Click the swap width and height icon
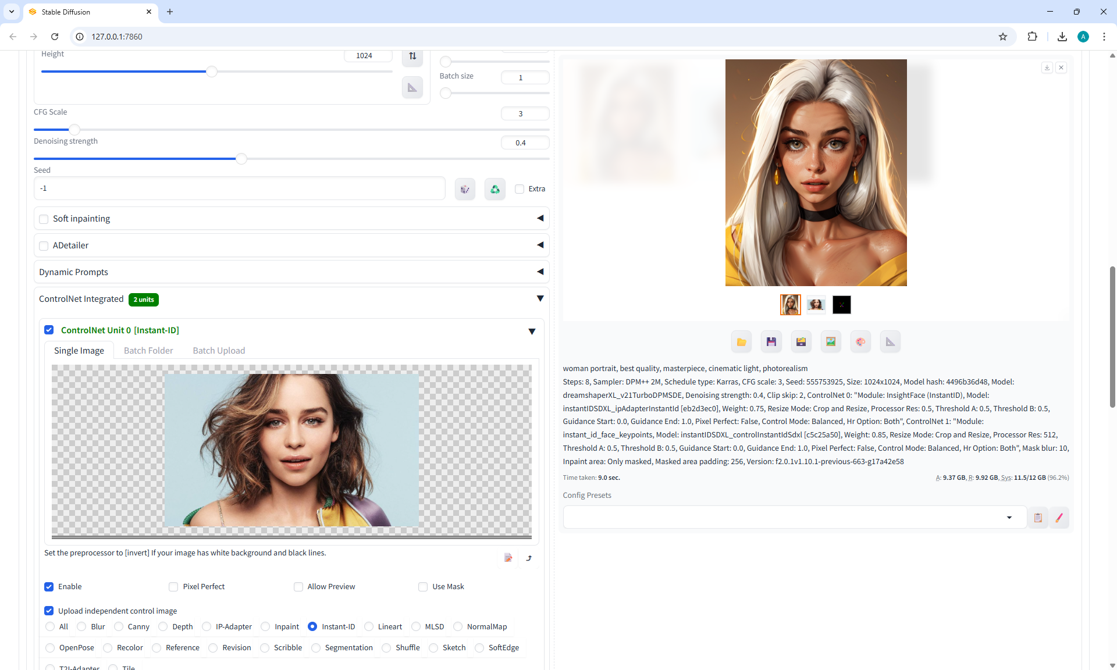The image size is (1117, 670). [x=412, y=56]
